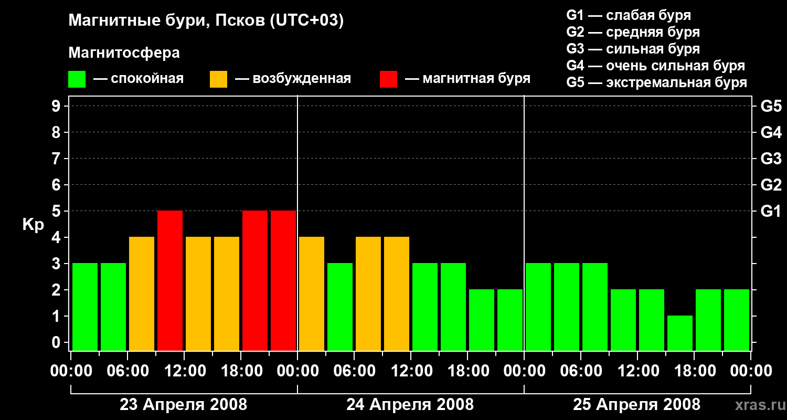Select the orange 09:00–12:00 bar on 24 April

coord(397,293)
